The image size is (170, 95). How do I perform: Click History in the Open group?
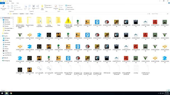[x=61, y=9]
